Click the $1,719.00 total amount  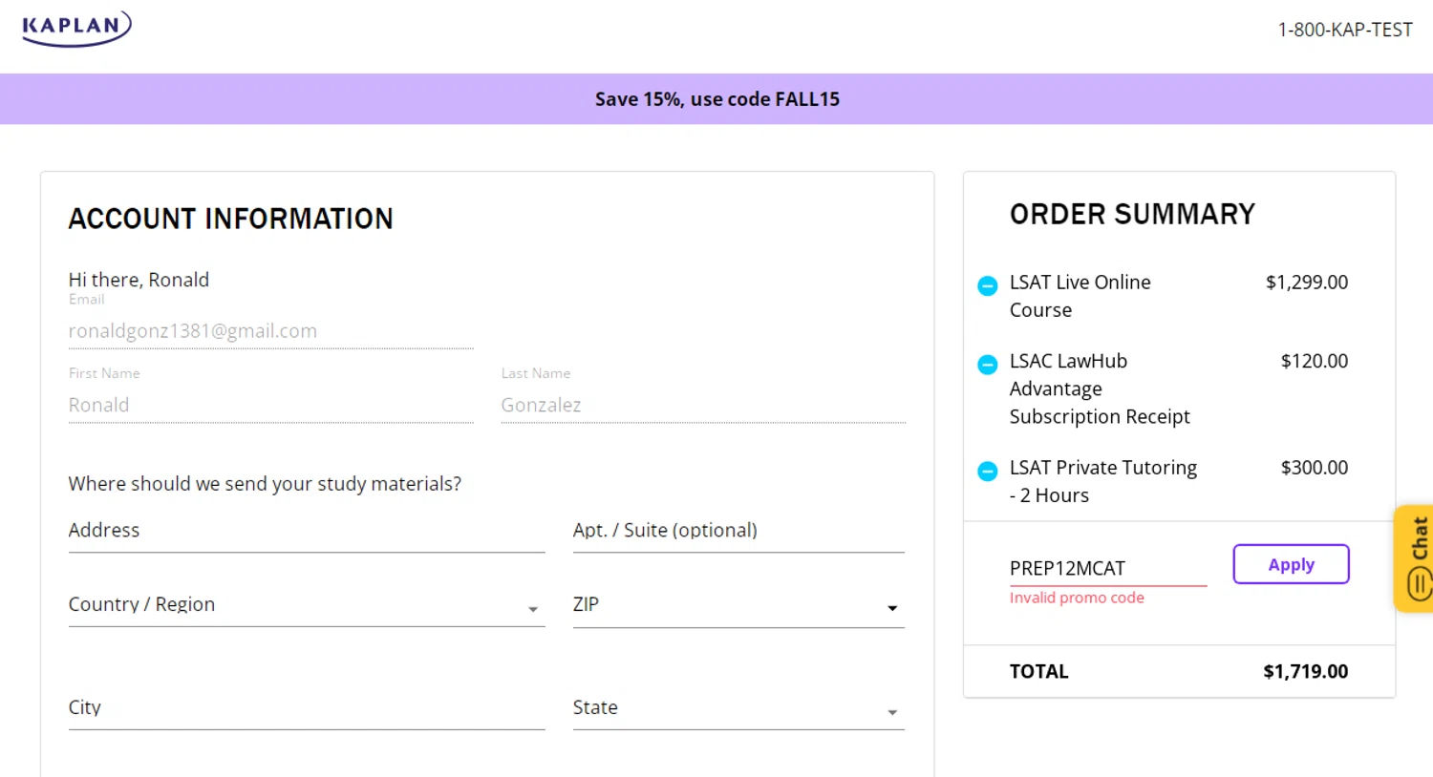[x=1305, y=671]
